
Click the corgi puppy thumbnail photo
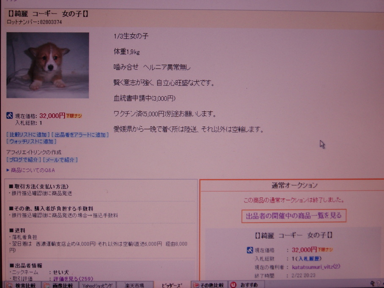tap(48, 65)
